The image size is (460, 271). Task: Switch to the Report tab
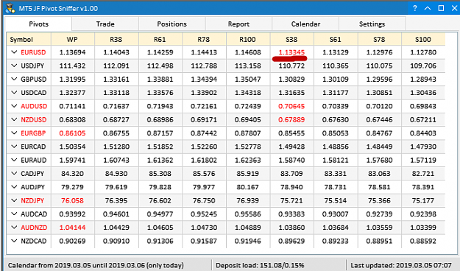tap(238, 24)
